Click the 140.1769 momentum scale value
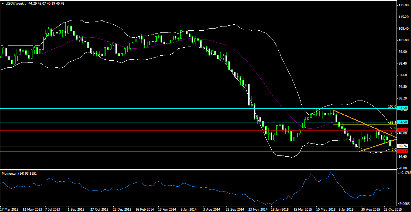 coord(404,173)
